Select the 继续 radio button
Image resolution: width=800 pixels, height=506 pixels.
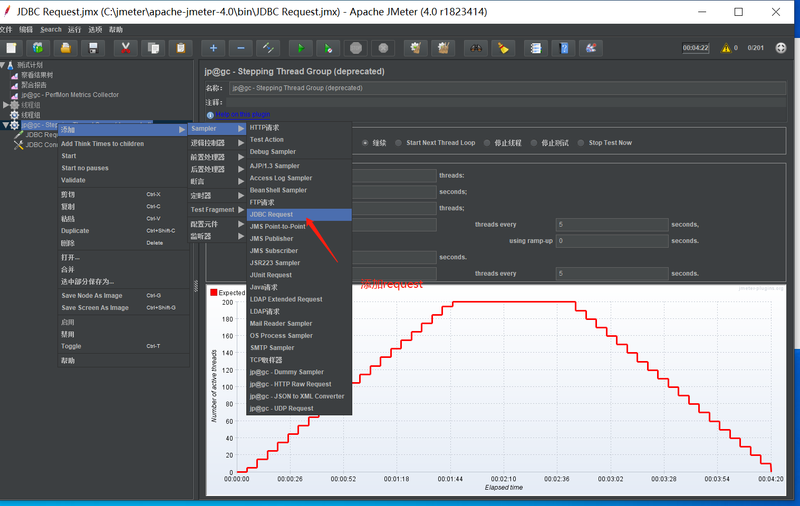[365, 143]
